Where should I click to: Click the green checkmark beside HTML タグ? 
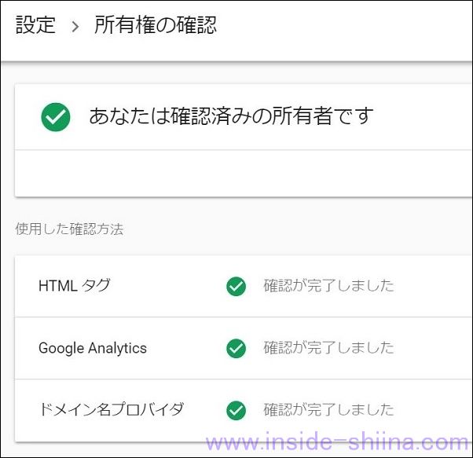[236, 286]
